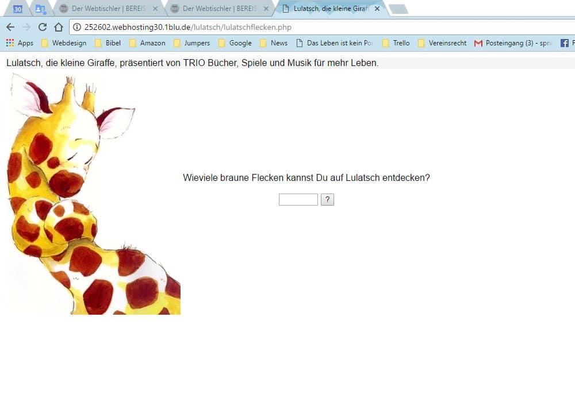Open the Posteingang (3) Gmail bookmark
Viewport: 575px width, 402px height.
click(513, 43)
